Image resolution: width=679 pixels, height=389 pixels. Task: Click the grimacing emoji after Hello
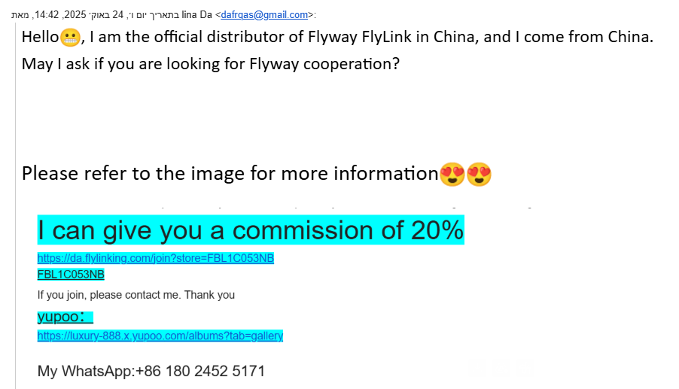(69, 37)
